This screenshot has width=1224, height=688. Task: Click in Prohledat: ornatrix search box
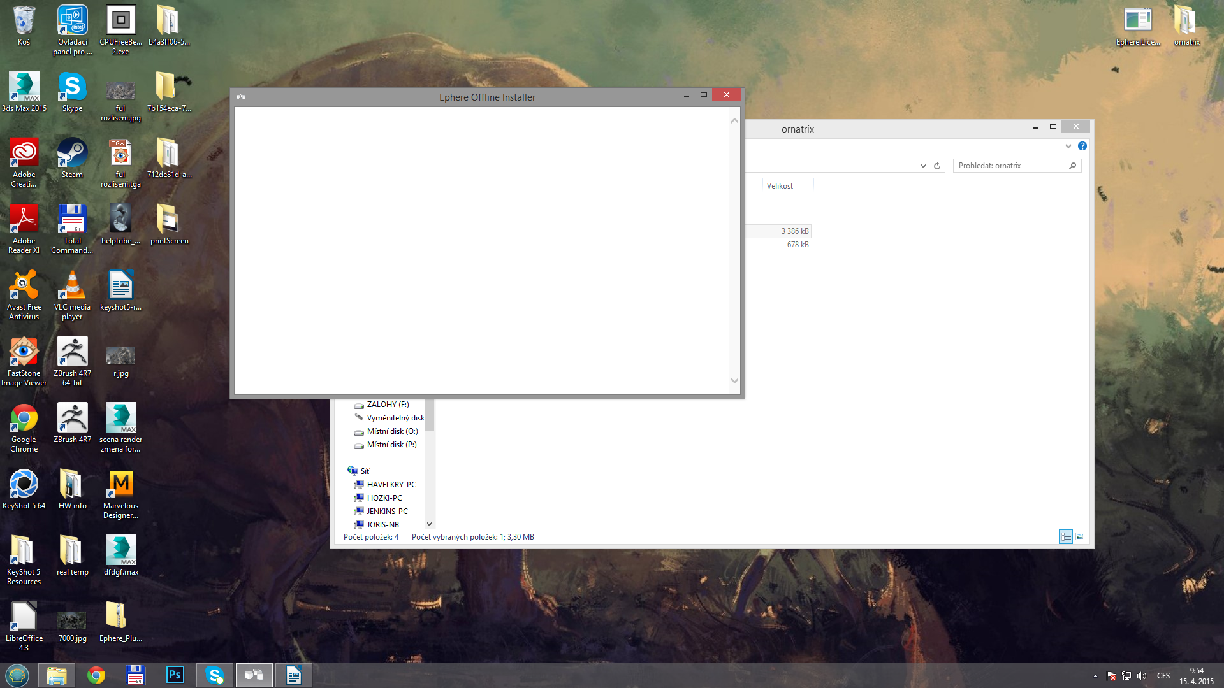click(1010, 166)
